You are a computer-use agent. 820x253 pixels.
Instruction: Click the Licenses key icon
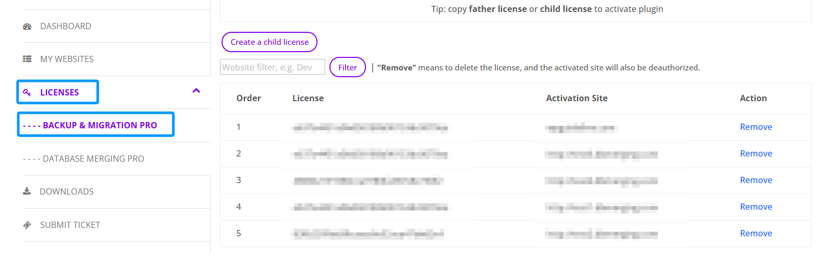[x=27, y=93]
